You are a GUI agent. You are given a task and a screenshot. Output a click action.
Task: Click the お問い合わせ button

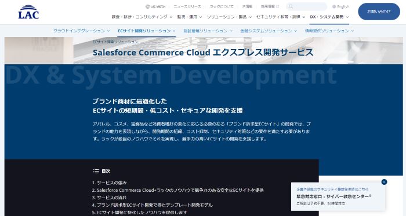(379, 12)
